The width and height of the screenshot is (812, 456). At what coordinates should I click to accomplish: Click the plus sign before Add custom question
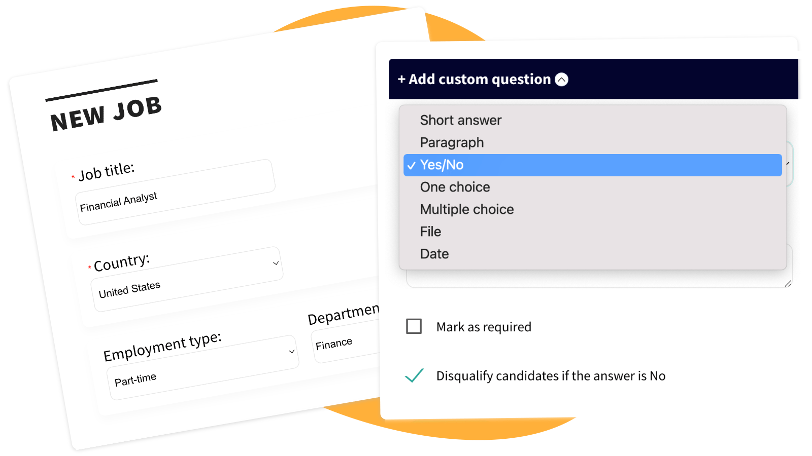coord(401,80)
